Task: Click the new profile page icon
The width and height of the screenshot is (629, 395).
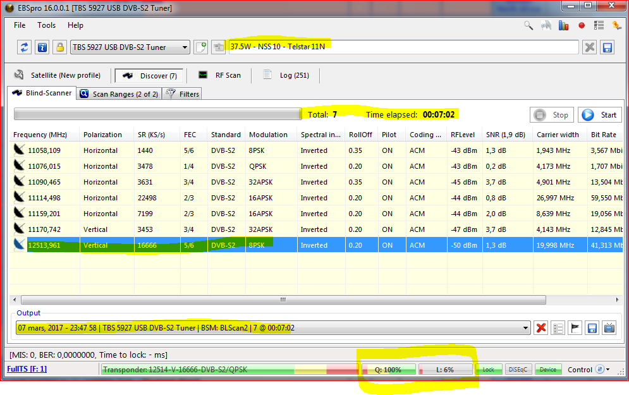Action: click(201, 47)
